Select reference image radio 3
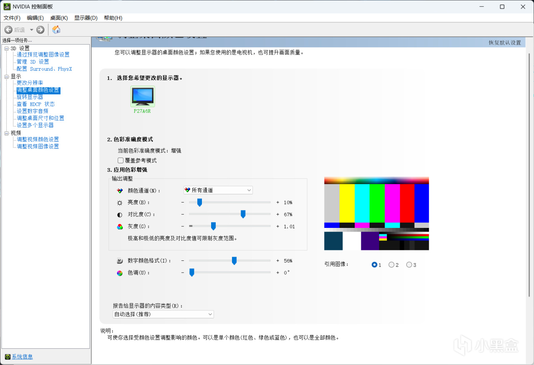 (x=409, y=265)
